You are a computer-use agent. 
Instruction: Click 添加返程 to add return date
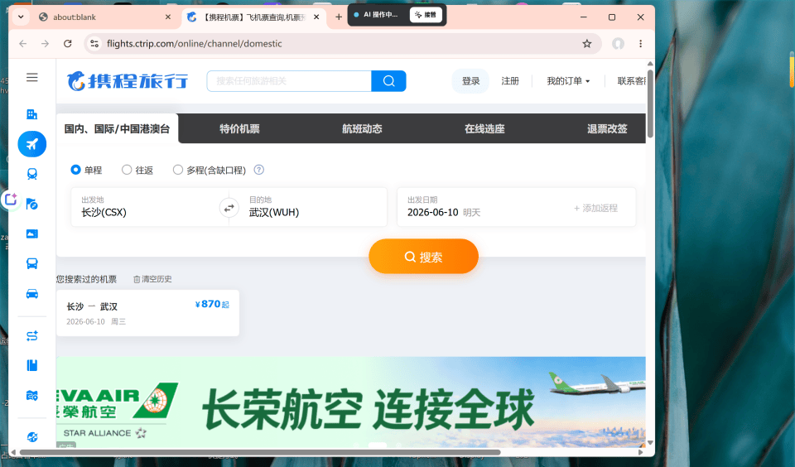point(595,208)
